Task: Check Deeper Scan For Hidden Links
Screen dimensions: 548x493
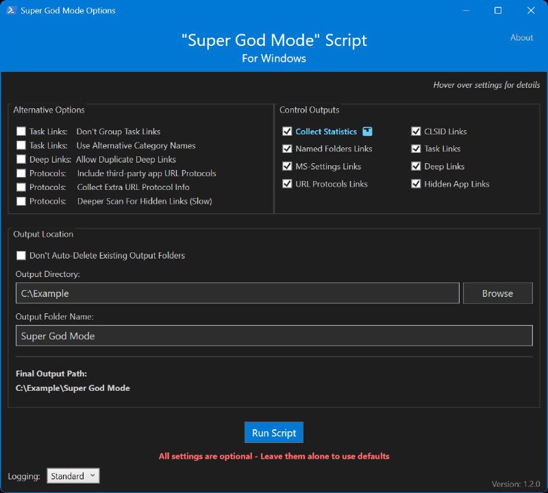Action: click(x=21, y=201)
